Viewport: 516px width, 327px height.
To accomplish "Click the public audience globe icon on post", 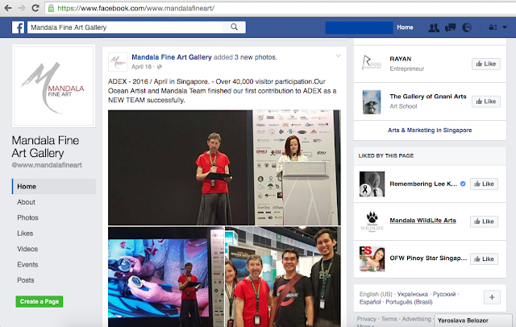I will pyautogui.click(x=160, y=67).
